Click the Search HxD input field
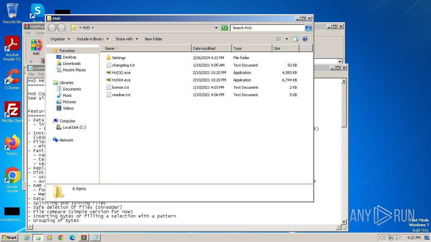 268,28
